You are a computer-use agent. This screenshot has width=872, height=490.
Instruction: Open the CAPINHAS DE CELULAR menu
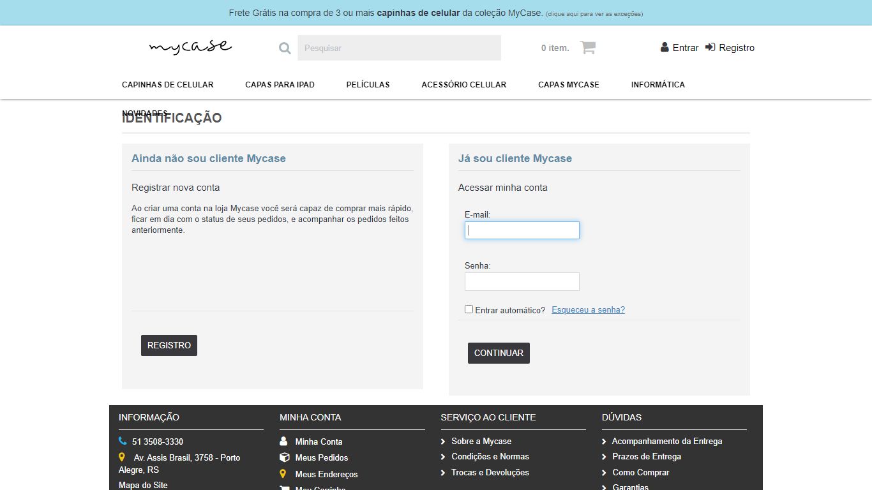tap(167, 84)
